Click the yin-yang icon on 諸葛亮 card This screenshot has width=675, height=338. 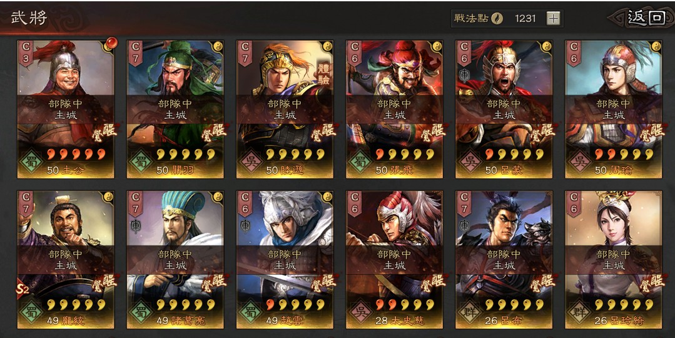point(218,197)
